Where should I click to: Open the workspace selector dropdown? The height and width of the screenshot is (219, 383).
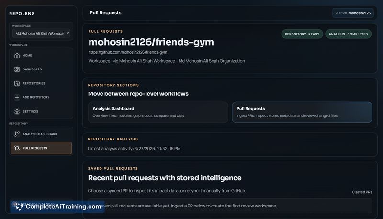41,33
